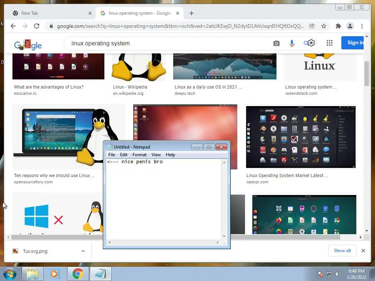The image size is (375, 281).
Task: Open the Chrome extensions puzzle icon
Action: coord(338,26)
